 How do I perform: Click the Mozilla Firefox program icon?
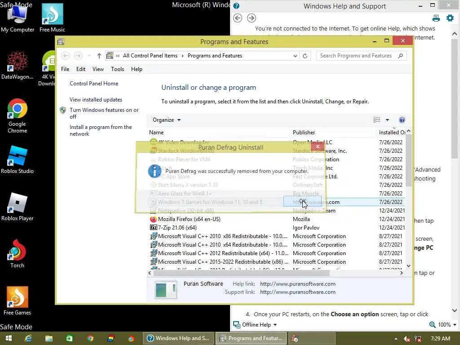pos(153,219)
